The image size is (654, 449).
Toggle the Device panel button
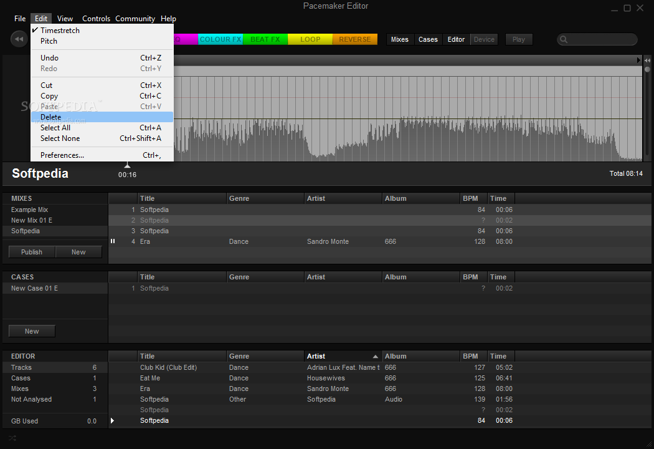pos(484,39)
